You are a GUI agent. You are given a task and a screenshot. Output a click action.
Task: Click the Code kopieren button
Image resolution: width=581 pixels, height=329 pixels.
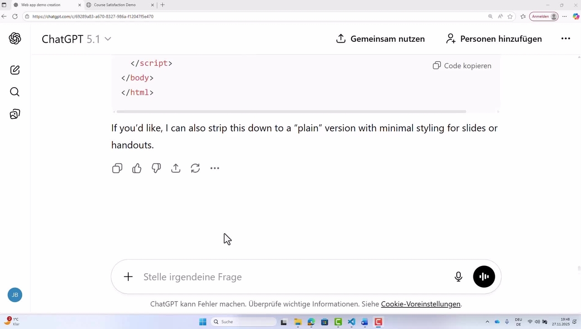tap(462, 66)
